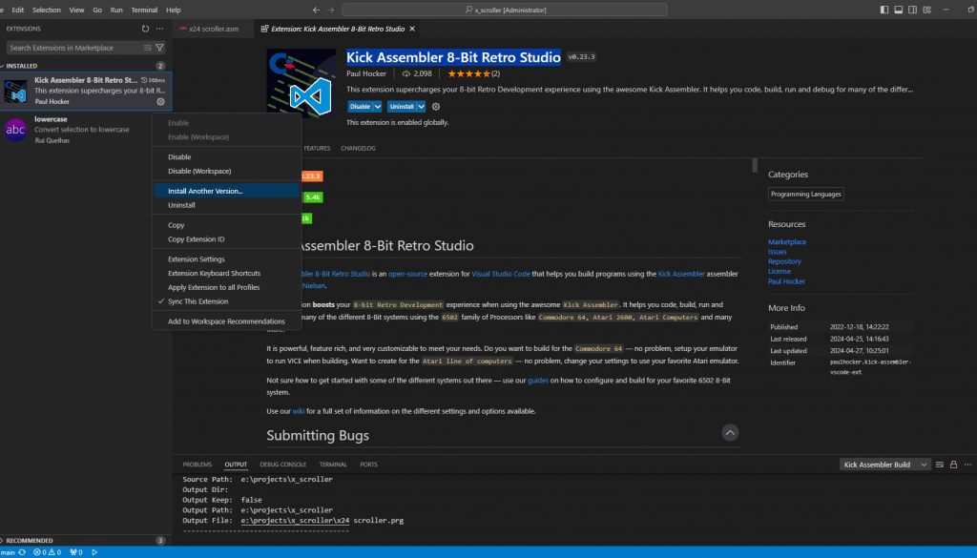Open the command center search box
This screenshot has height=558, width=977.
click(505, 10)
